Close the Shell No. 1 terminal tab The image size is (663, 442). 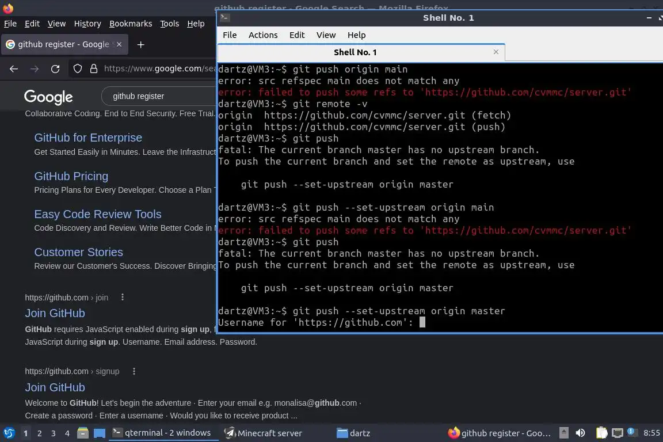[x=496, y=52]
